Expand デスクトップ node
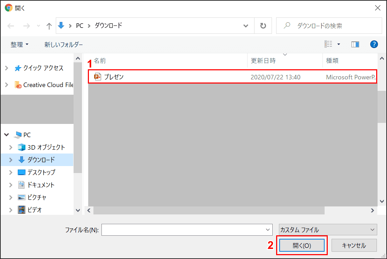 (x=10, y=173)
